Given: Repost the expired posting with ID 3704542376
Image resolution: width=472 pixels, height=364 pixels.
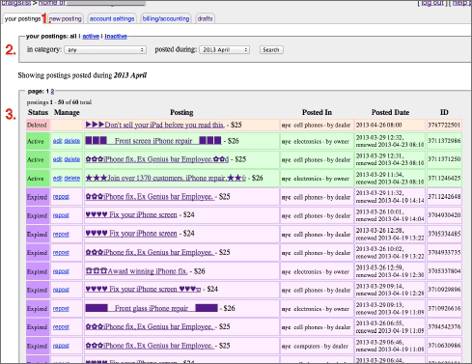Looking at the screenshot, I should click(x=61, y=327).
